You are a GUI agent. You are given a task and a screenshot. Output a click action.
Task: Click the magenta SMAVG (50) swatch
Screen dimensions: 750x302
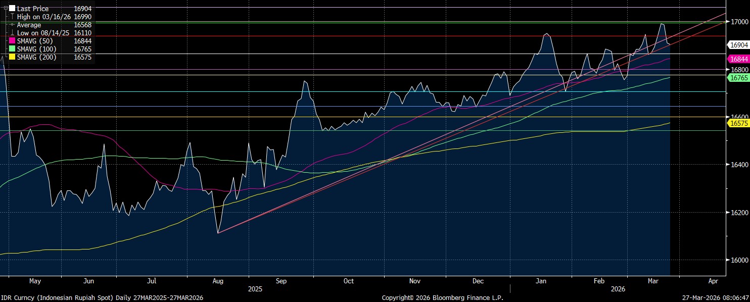[12, 41]
